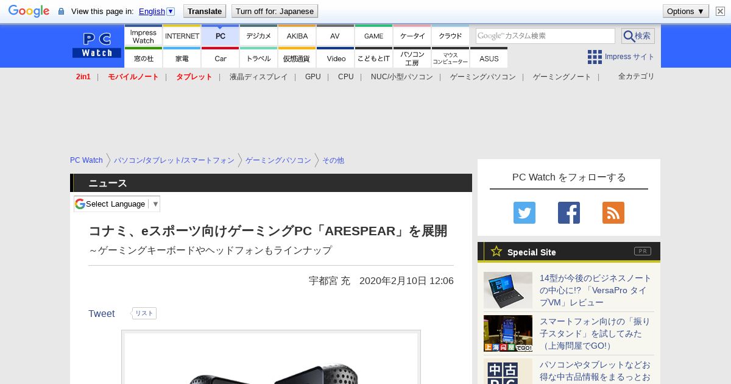
Task: Open the Facebook follow icon
Action: (x=569, y=213)
